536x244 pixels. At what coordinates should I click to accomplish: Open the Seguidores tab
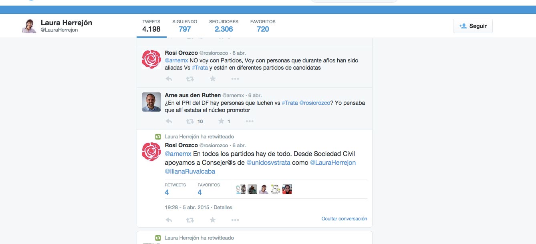pos(224,26)
